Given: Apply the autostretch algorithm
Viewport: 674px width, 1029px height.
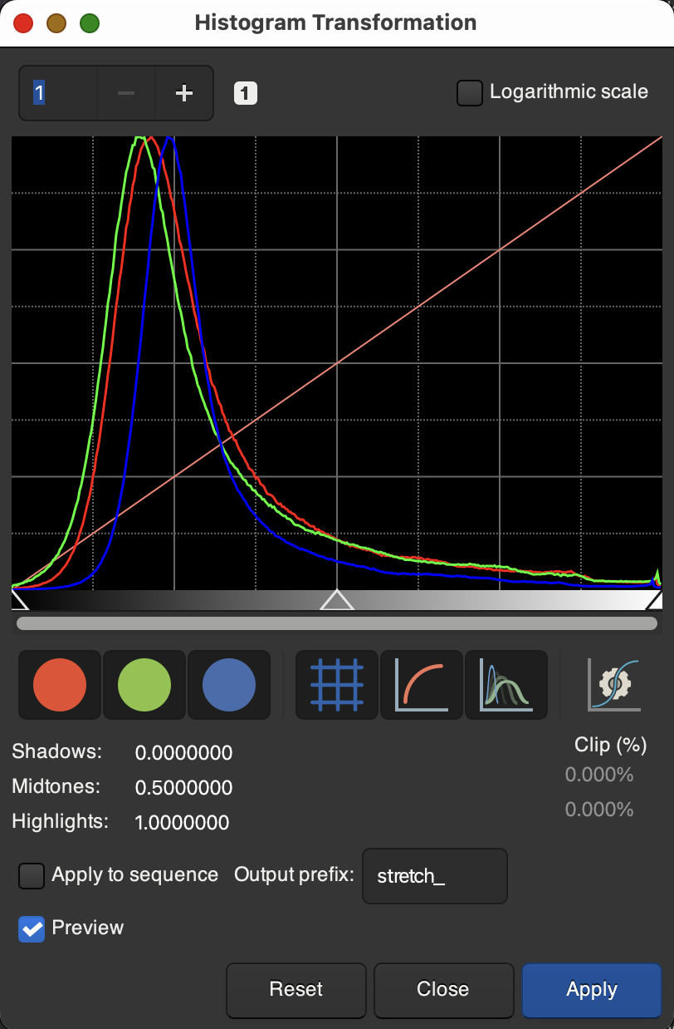Looking at the screenshot, I should coord(614,685).
